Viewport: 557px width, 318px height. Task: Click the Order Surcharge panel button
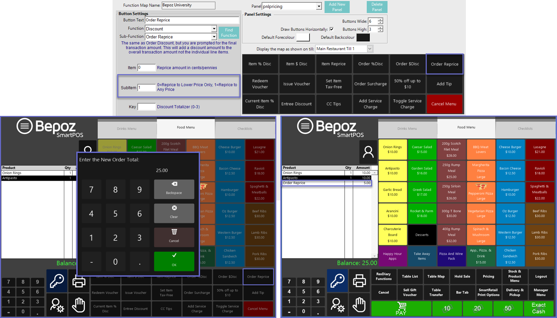[370, 84]
